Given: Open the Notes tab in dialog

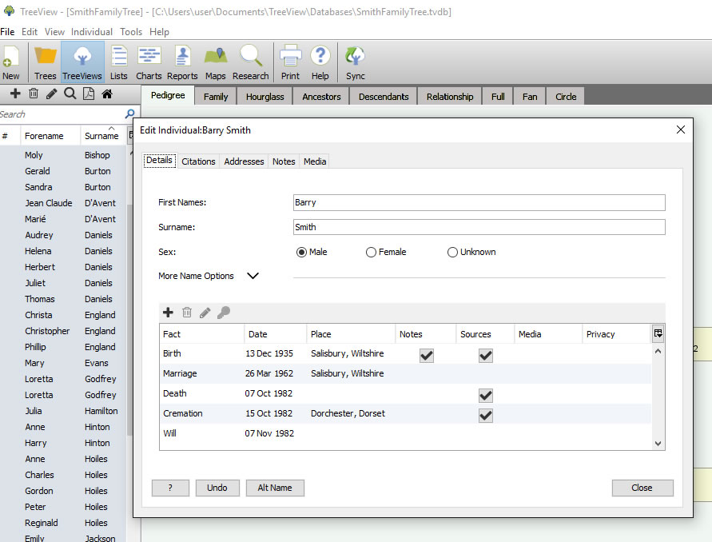Looking at the screenshot, I should tap(284, 161).
